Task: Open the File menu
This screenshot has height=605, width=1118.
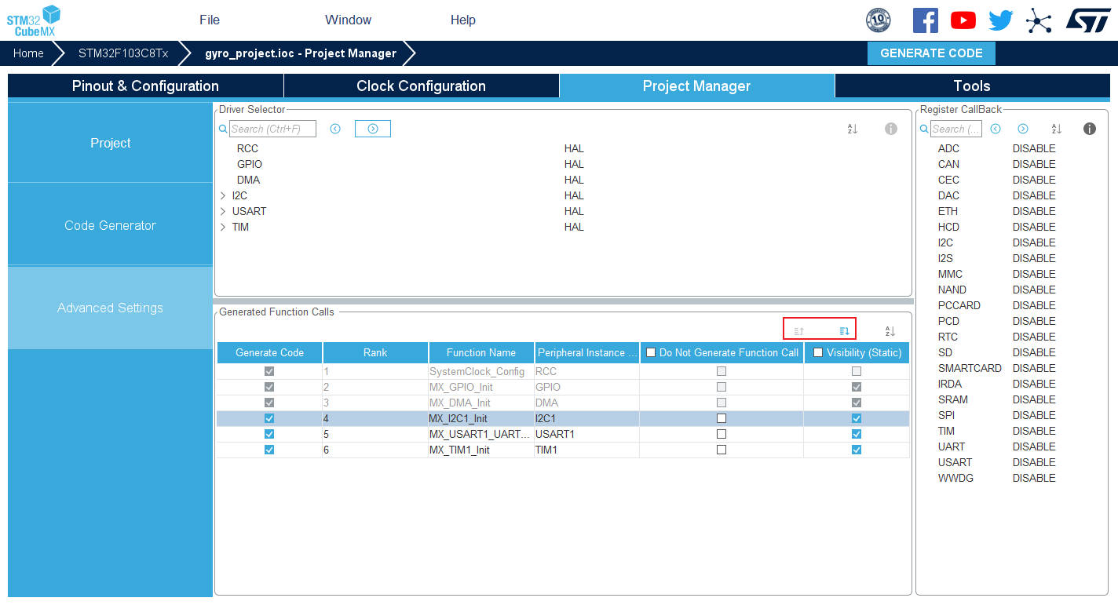Action: pos(210,20)
